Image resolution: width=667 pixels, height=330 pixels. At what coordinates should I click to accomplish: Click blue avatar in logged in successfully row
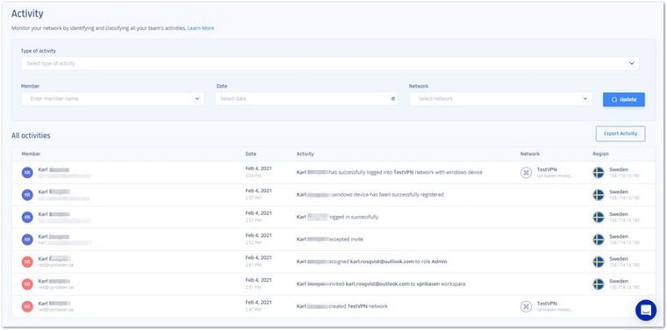pos(27,217)
